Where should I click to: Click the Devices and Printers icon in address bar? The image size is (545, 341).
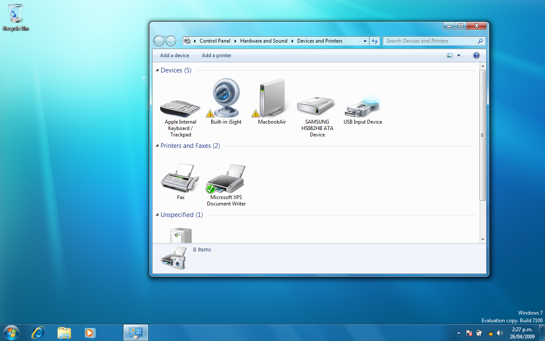click(187, 41)
